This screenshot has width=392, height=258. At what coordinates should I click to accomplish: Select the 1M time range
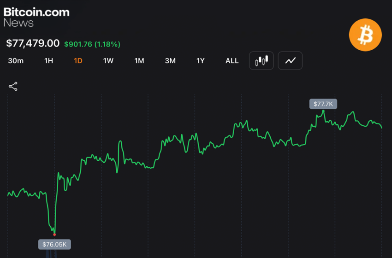pos(139,61)
